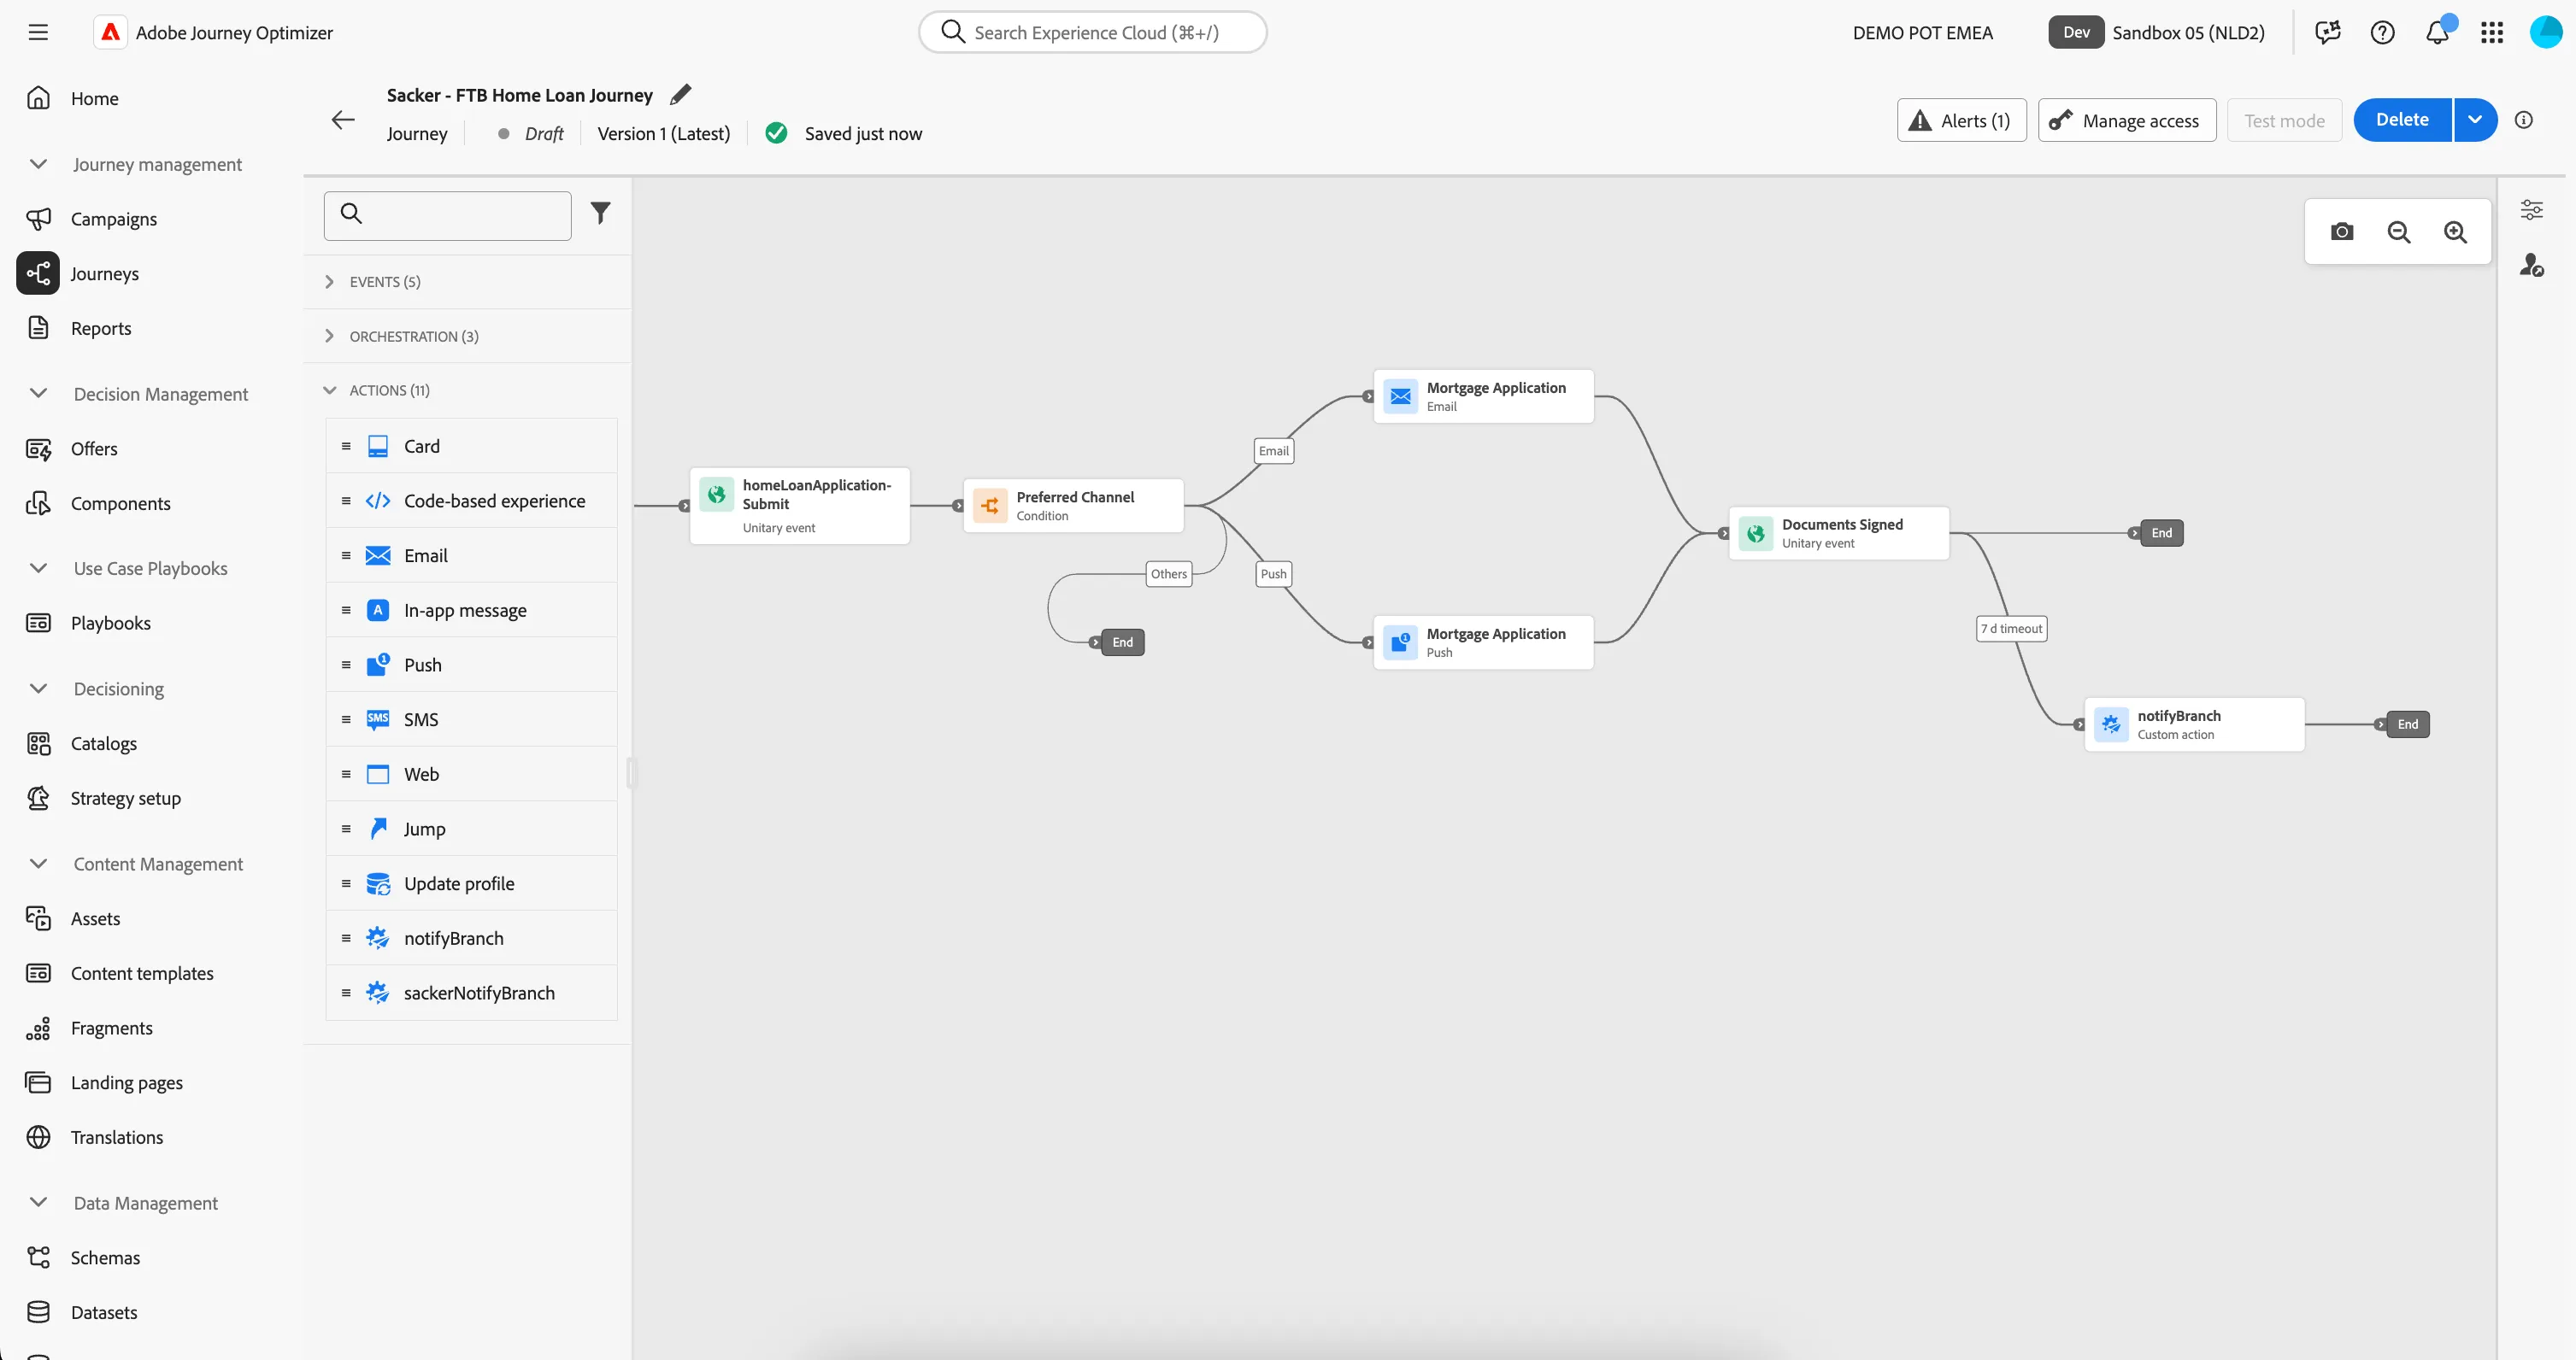Open the app switcher grid
The height and width of the screenshot is (1360, 2576).
pos(2492,32)
